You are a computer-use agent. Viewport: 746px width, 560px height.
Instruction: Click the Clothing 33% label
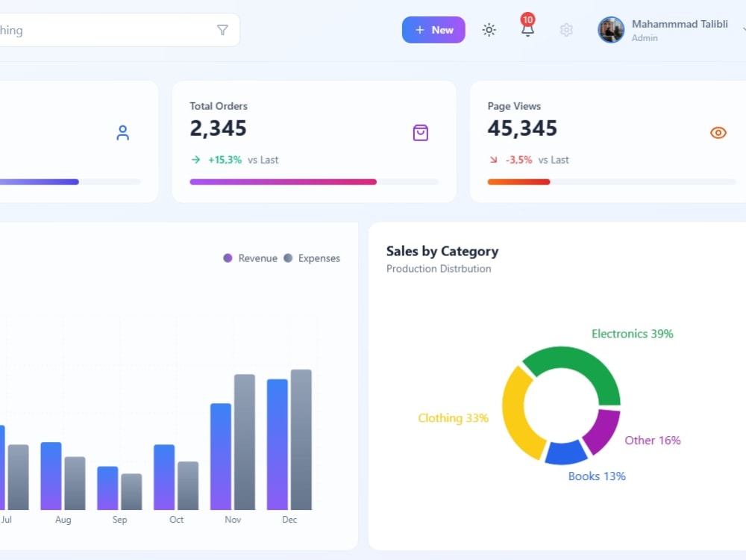click(454, 418)
